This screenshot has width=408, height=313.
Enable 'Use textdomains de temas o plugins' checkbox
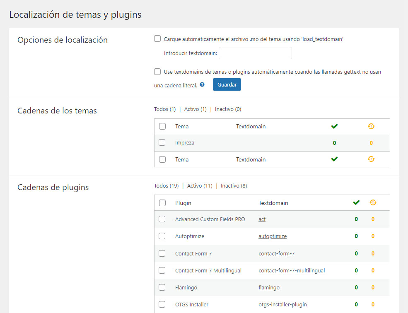(x=157, y=72)
